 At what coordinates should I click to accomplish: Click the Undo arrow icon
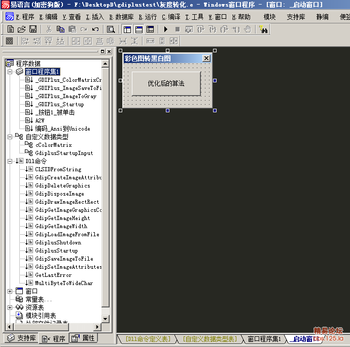95,29
